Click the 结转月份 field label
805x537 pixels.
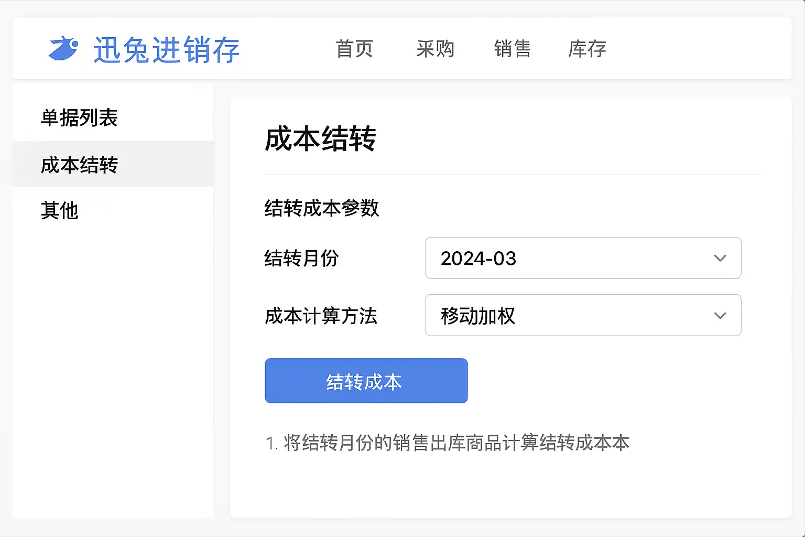click(x=301, y=258)
